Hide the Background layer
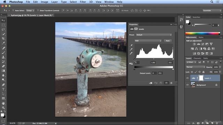 (187, 85)
